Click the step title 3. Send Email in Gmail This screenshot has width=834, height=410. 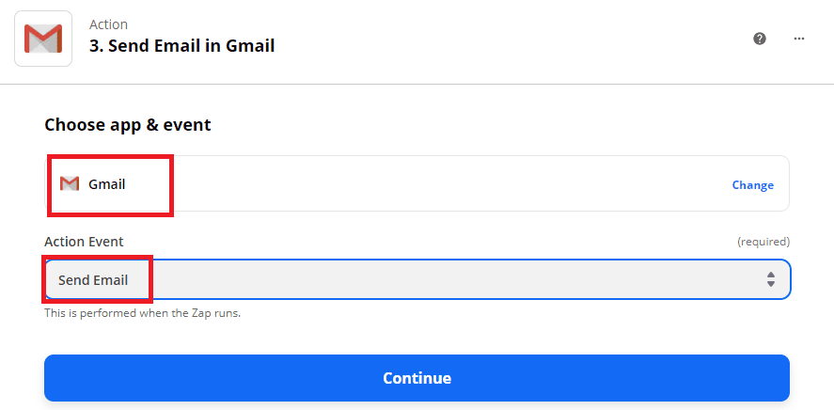point(181,46)
